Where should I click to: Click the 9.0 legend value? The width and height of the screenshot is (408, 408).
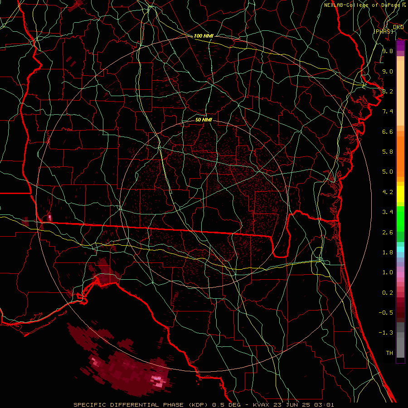tap(388, 71)
